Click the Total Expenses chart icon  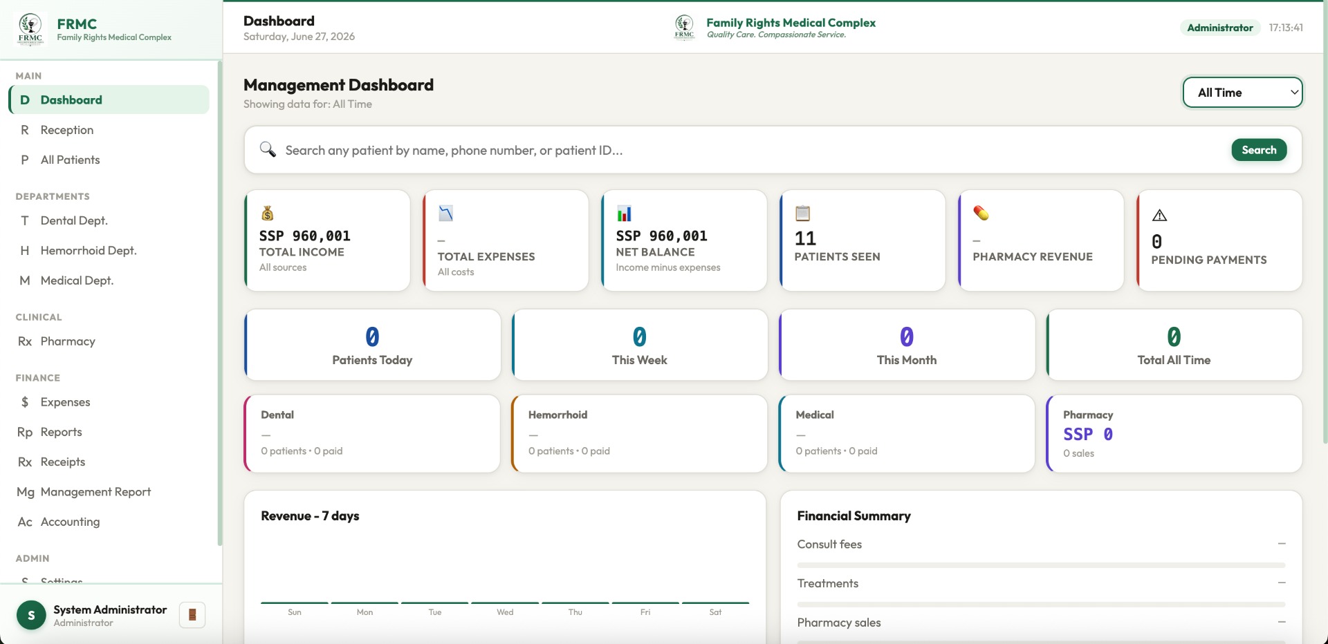pyautogui.click(x=446, y=213)
